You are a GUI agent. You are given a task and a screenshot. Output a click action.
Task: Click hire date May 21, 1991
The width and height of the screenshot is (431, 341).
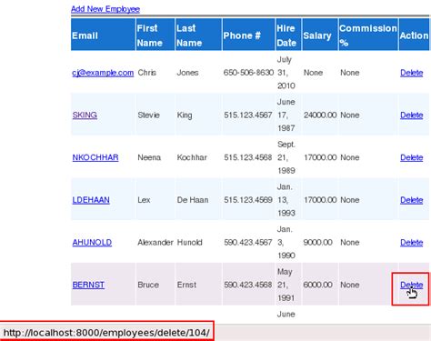pyautogui.click(x=286, y=285)
